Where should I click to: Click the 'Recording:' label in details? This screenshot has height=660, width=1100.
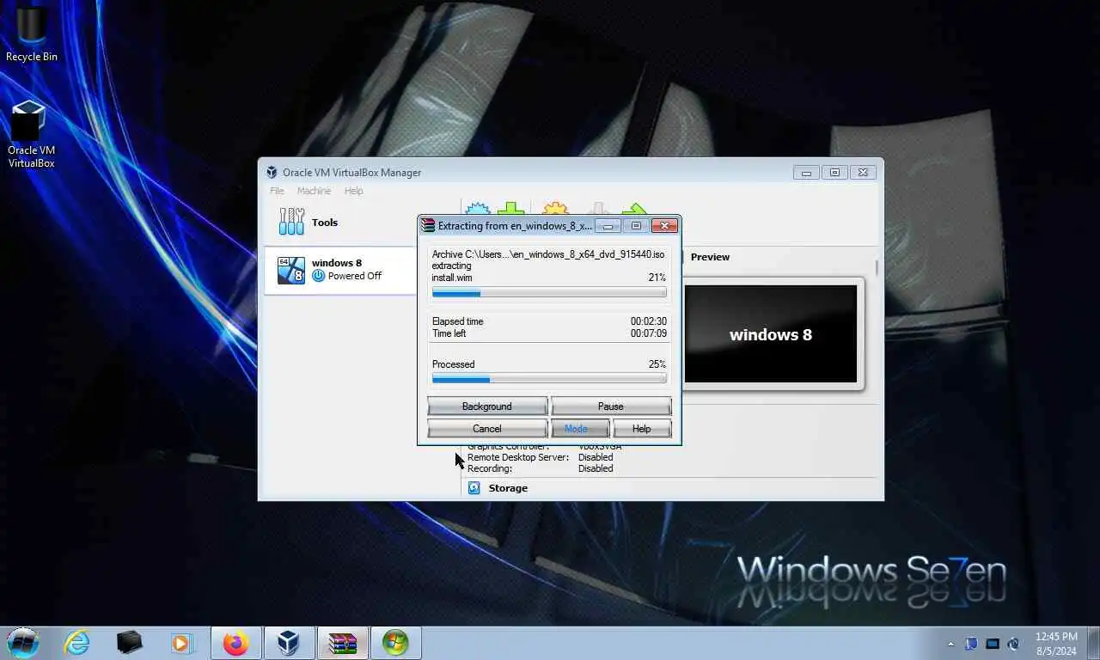click(490, 468)
